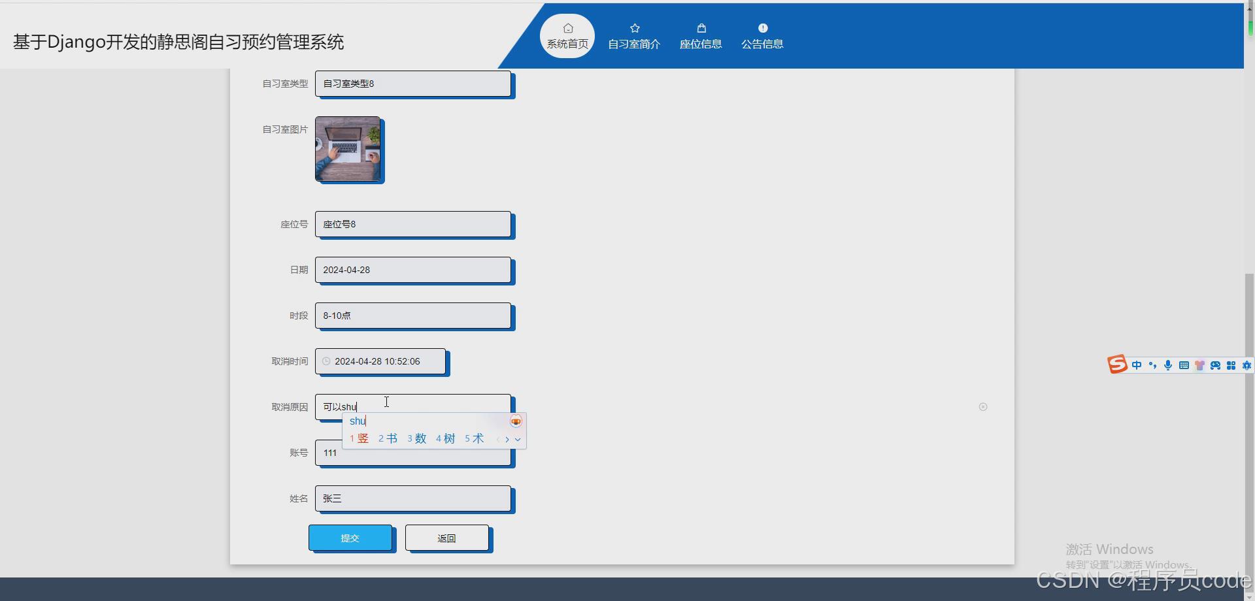Click the circled x icon right of 取消原因
1255x601 pixels.
coord(983,407)
